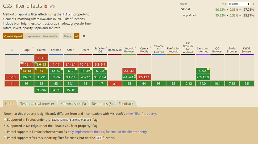This screenshot has height=144, width=258.
Task: Click the red spec document icon
Action: (46, 6)
